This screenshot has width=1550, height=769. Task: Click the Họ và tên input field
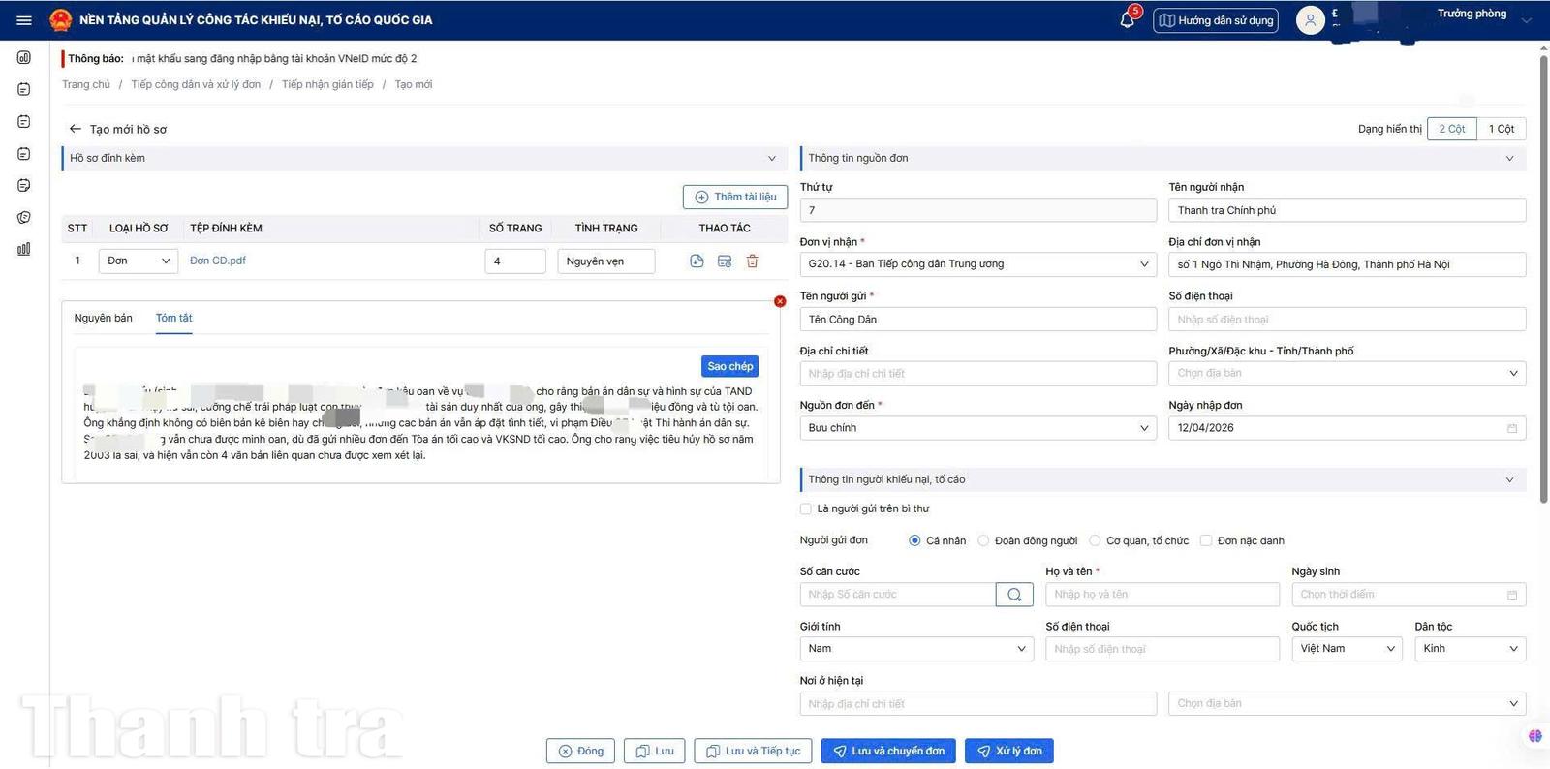coord(1162,595)
